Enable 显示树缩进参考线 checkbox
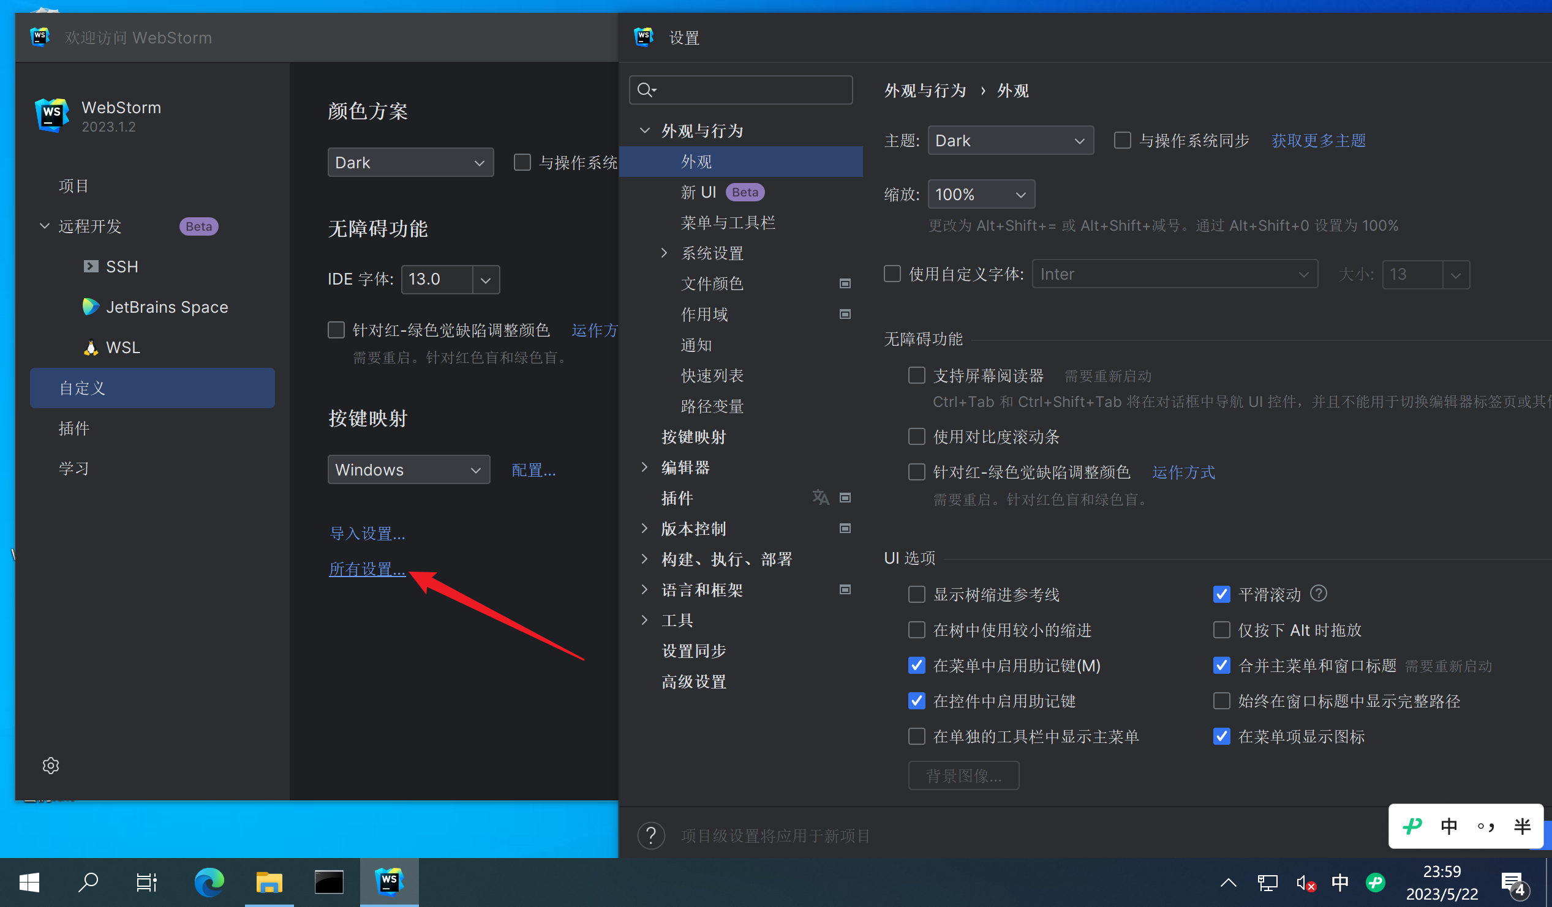The height and width of the screenshot is (907, 1552). coord(916,594)
